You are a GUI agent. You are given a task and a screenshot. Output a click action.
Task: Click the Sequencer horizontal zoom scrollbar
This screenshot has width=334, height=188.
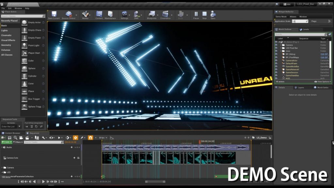point(155,181)
